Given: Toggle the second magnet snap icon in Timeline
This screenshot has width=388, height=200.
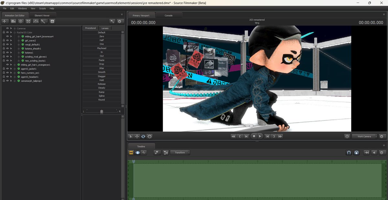Looking at the screenshot, I should click(356, 153).
